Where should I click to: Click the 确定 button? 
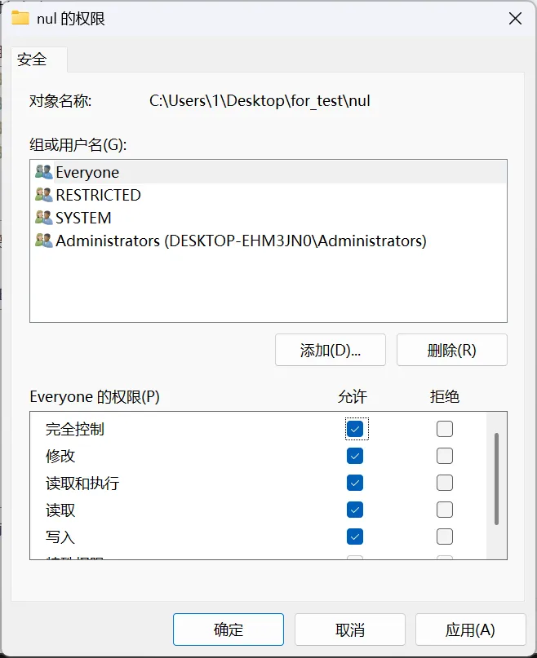[x=228, y=629]
